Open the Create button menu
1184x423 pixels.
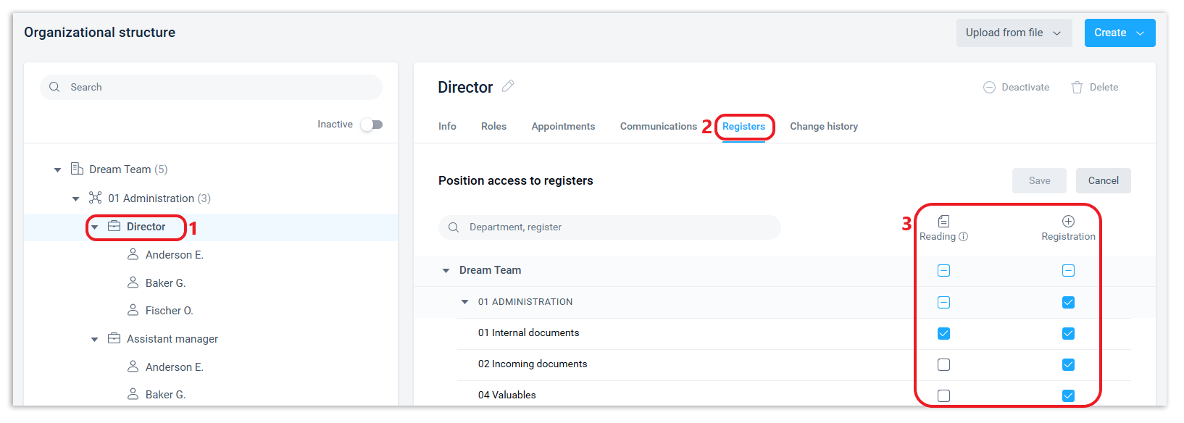click(1119, 33)
